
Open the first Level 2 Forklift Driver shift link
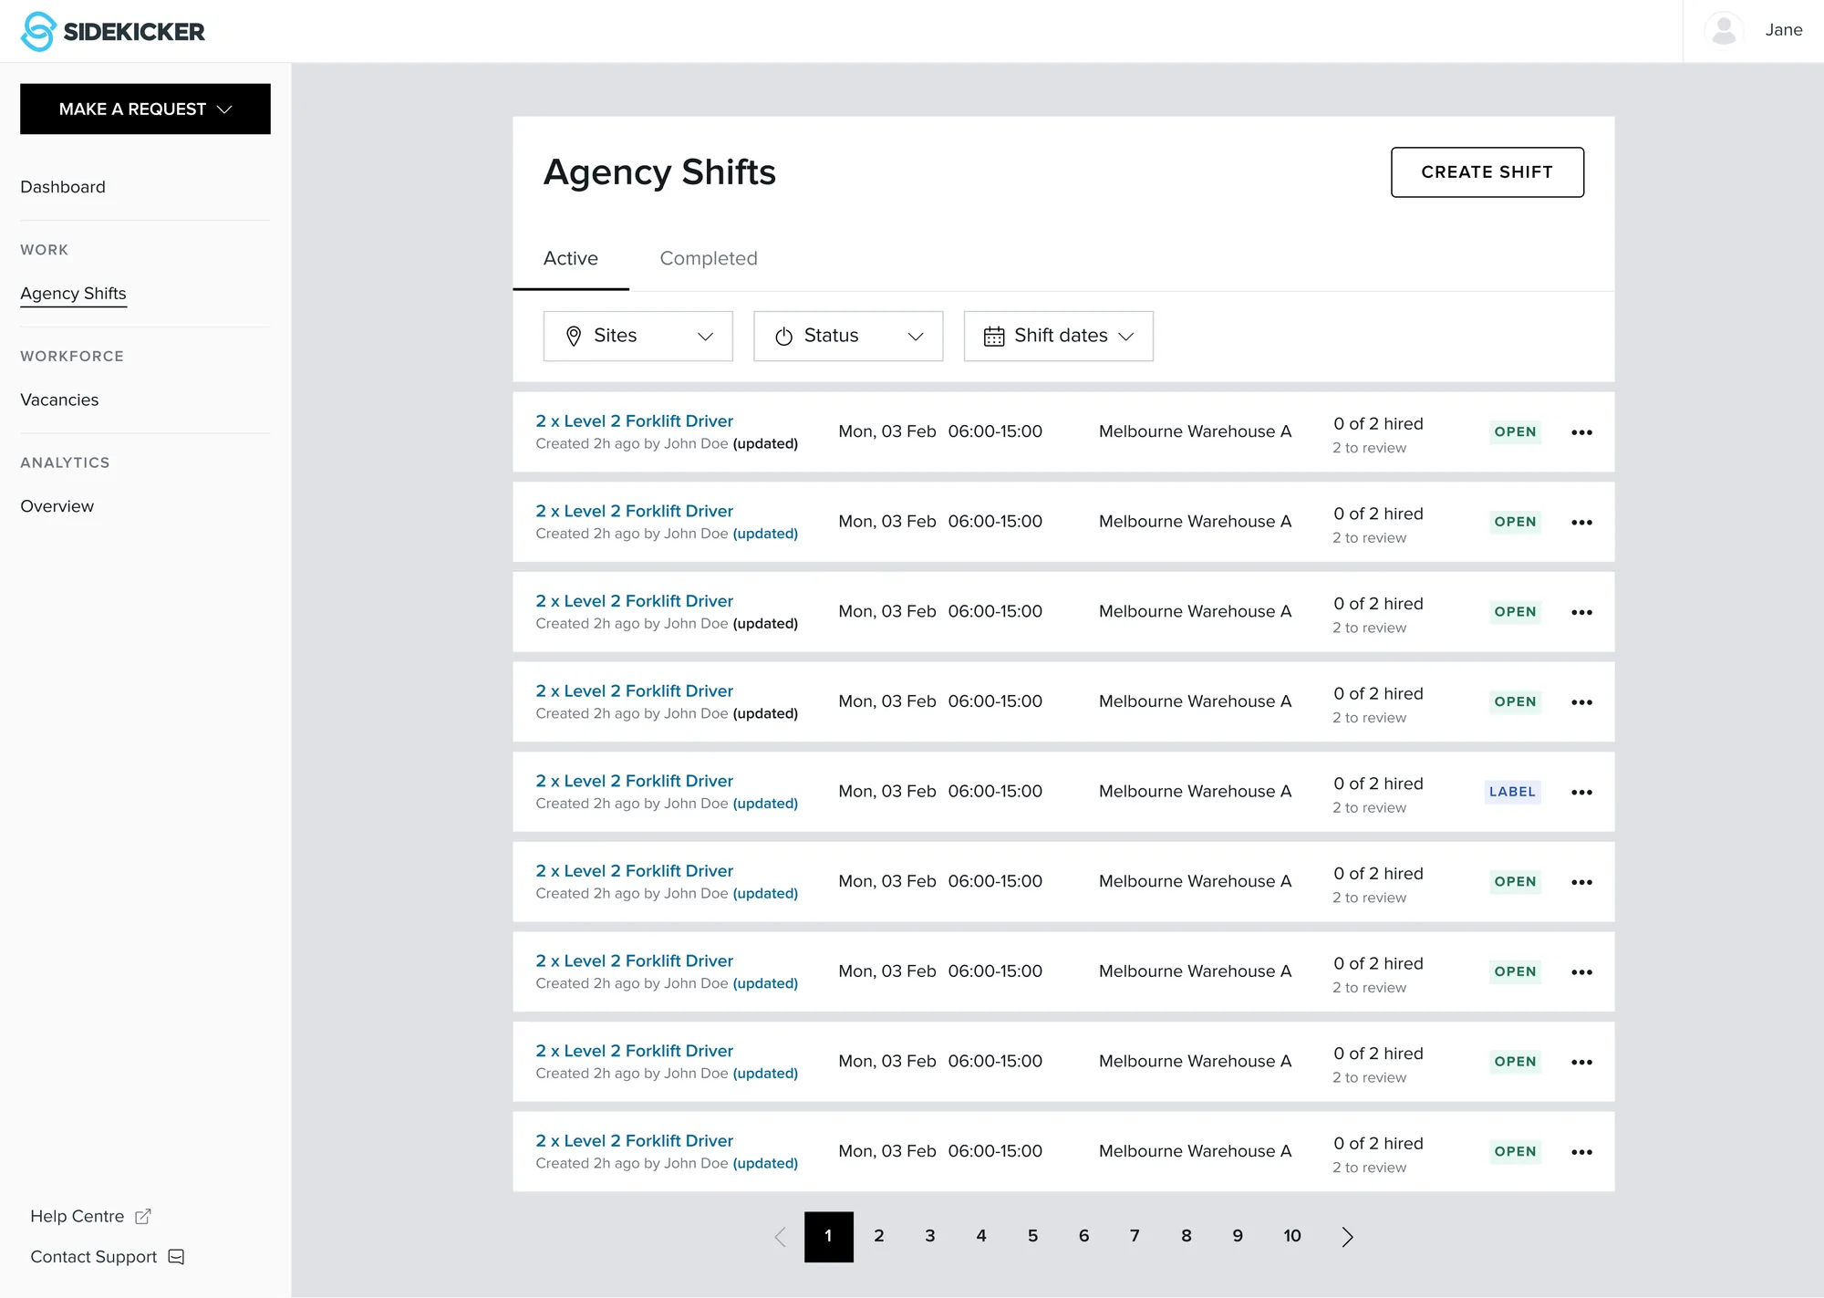coord(634,421)
